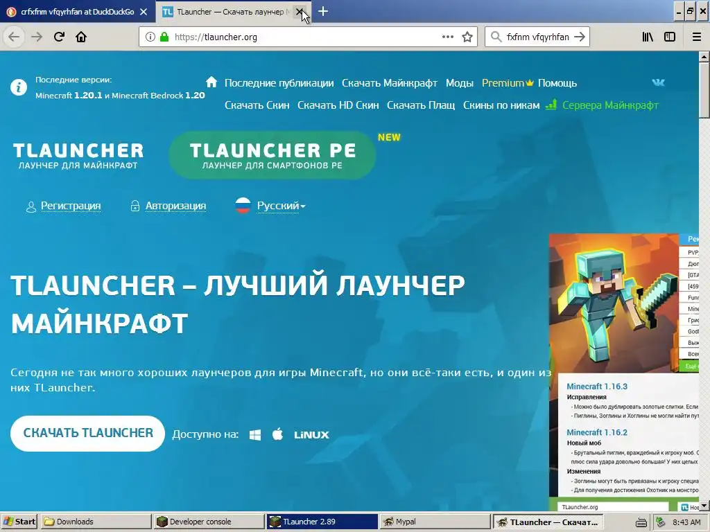The image size is (710, 532).
Task: Open the browser hamburger menu
Action: pos(696,37)
